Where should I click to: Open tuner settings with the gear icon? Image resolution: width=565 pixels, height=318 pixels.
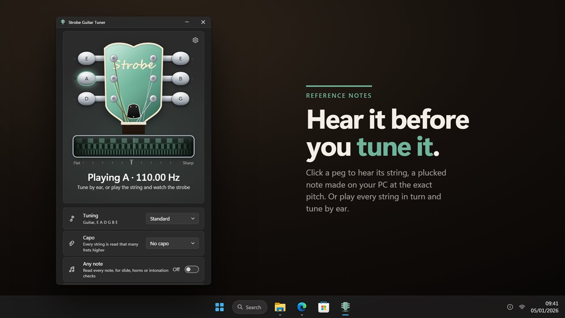pos(195,40)
